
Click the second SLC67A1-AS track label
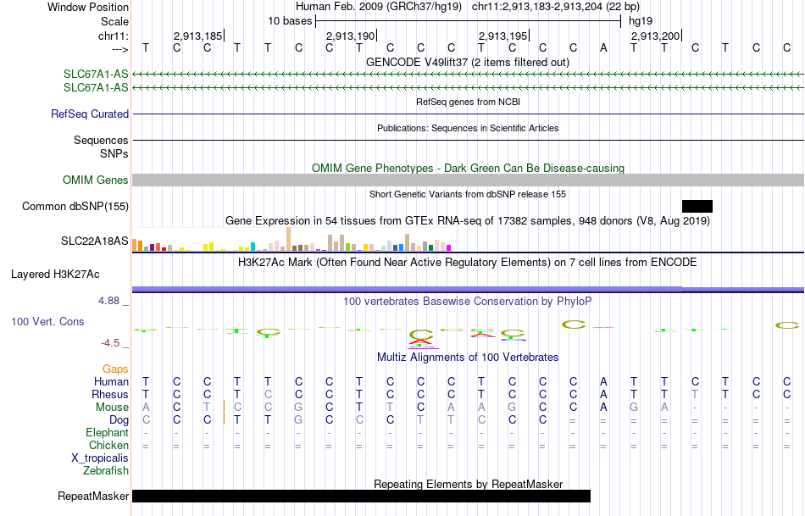click(x=96, y=88)
